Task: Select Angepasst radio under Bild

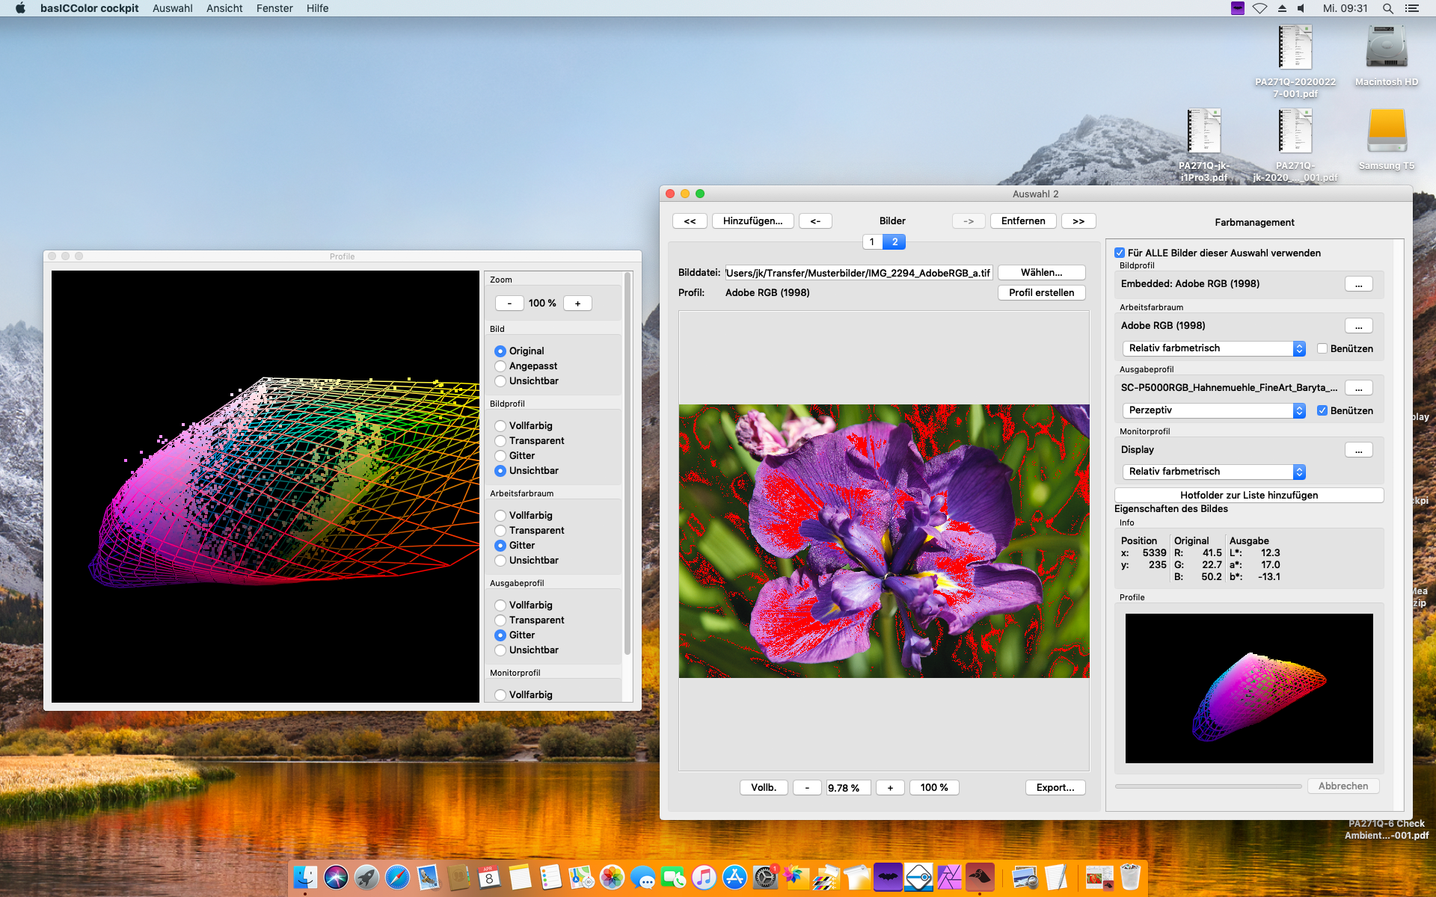Action: tap(500, 366)
